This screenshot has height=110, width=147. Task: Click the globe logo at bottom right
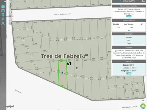coord(143,106)
